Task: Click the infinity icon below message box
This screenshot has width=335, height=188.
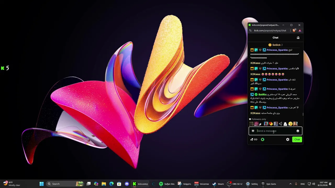Action: [x=256, y=139]
